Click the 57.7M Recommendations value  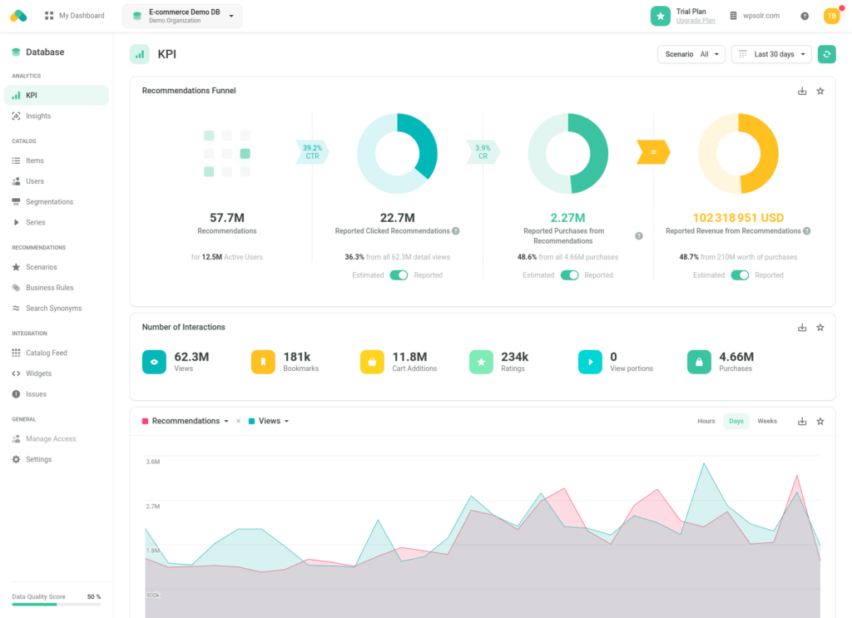227,218
